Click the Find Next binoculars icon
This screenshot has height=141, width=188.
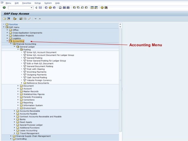coord(68,8)
